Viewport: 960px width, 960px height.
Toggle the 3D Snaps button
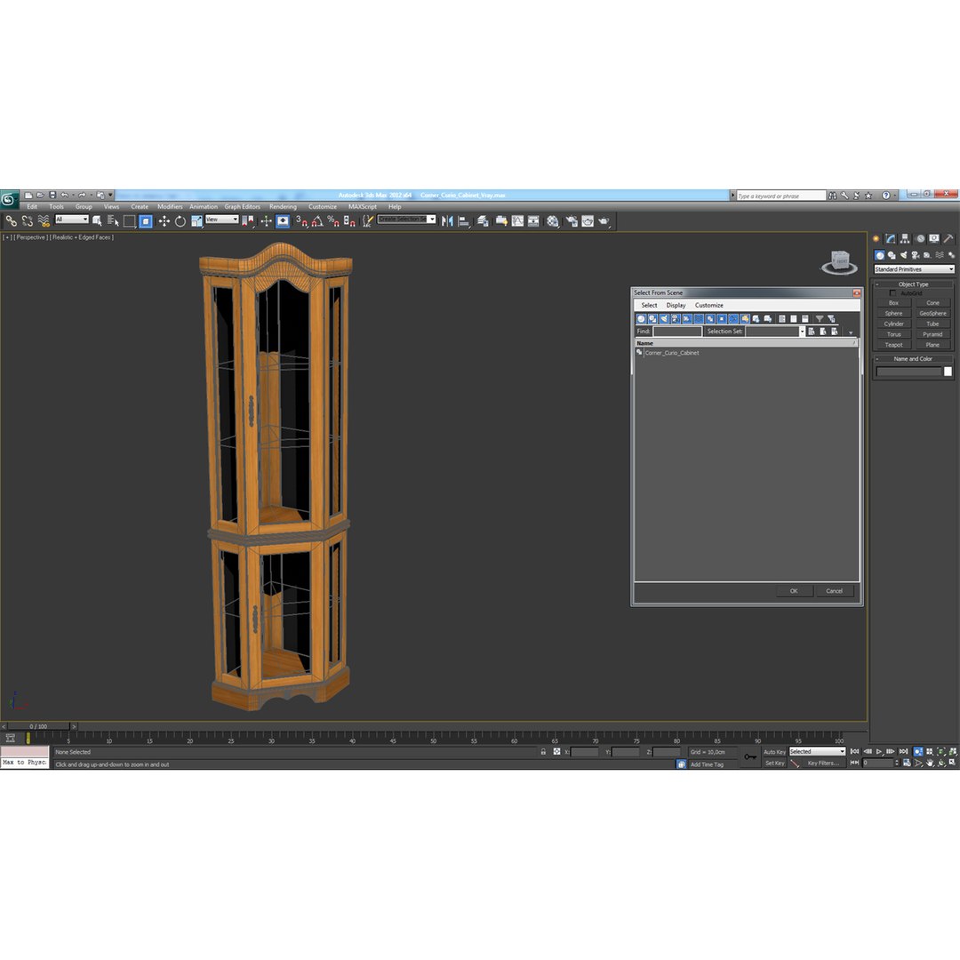(301, 221)
